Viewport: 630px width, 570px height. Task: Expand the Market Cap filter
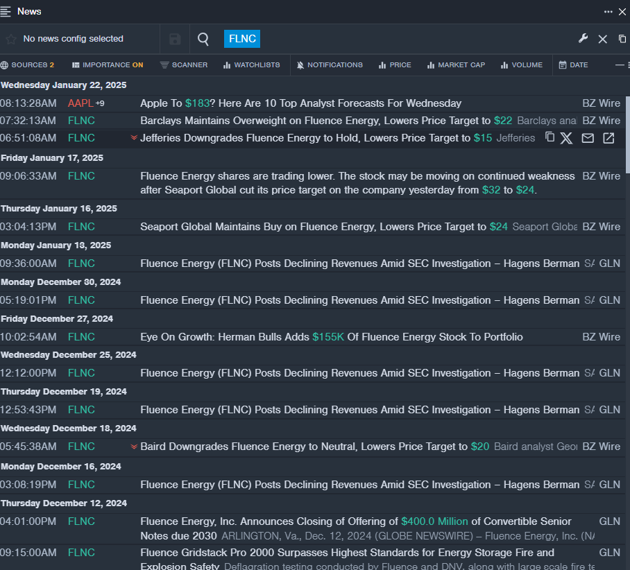pyautogui.click(x=456, y=65)
